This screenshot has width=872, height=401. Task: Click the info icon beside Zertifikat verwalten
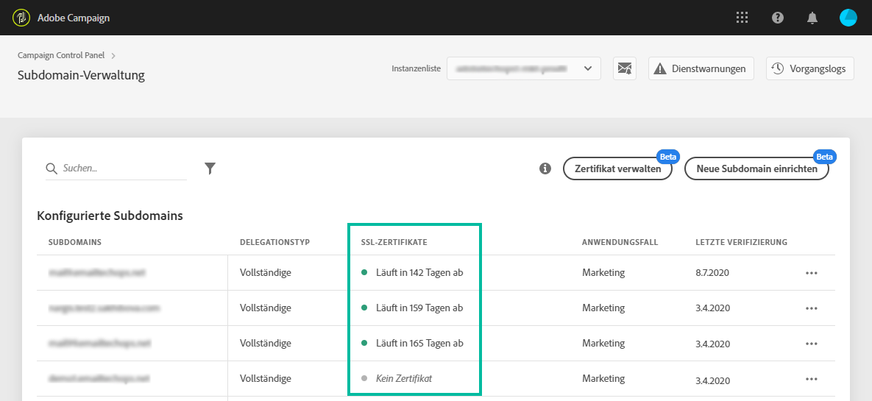pyautogui.click(x=545, y=168)
